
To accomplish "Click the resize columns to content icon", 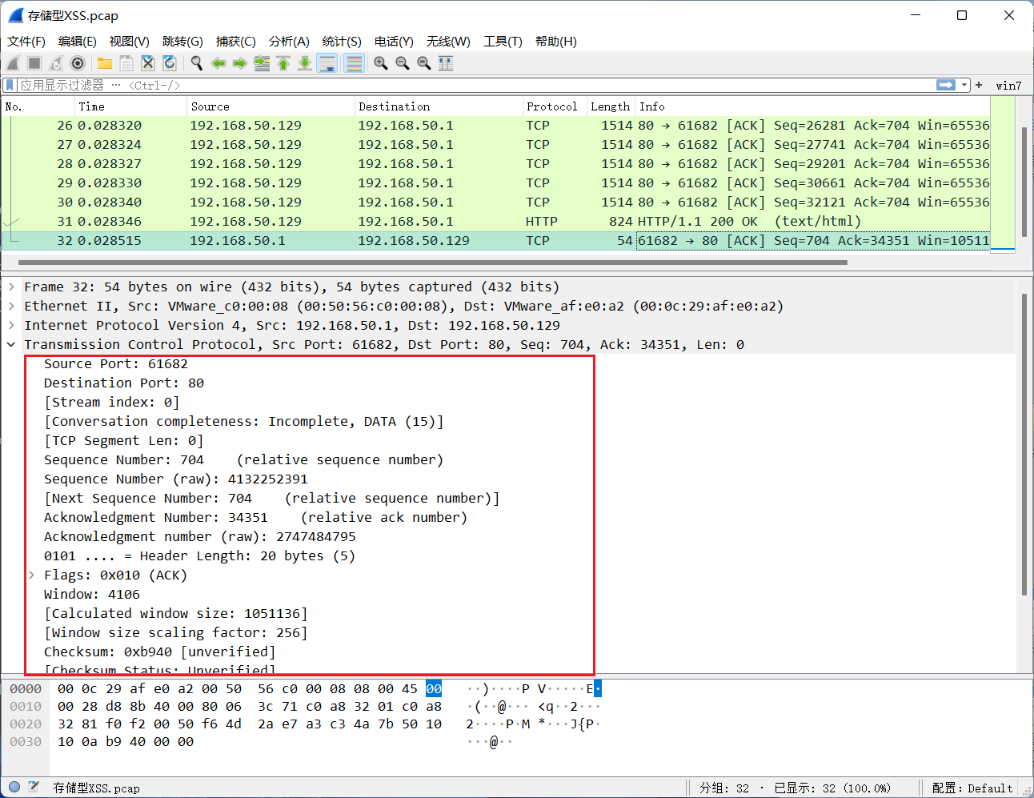I will [x=446, y=63].
